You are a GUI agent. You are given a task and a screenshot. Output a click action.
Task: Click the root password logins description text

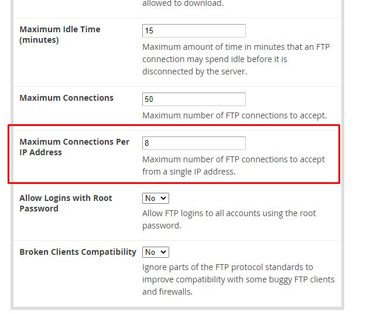229,219
